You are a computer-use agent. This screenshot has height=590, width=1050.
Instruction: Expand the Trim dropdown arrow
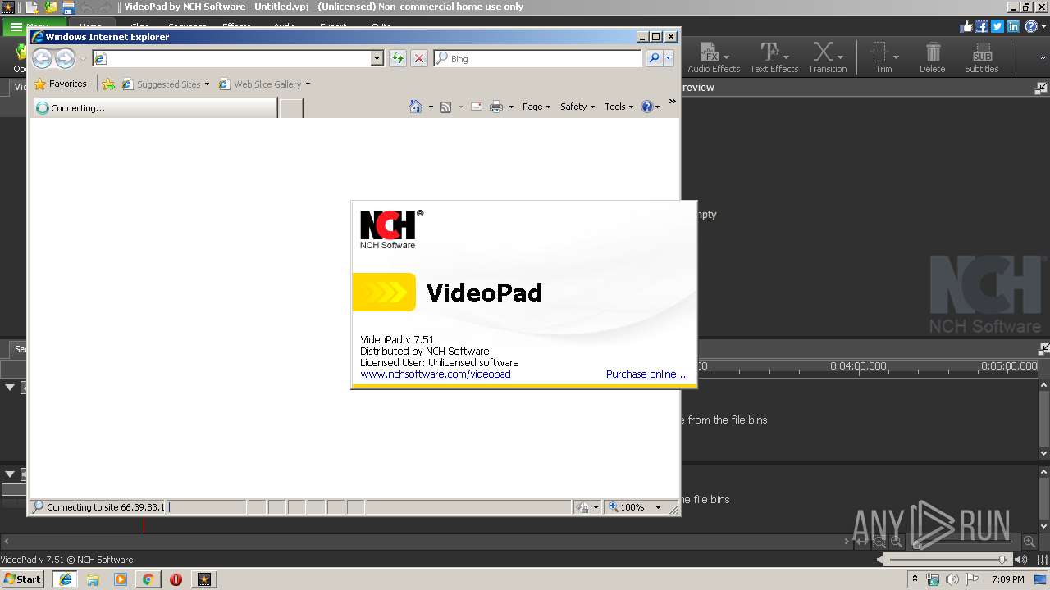896,57
